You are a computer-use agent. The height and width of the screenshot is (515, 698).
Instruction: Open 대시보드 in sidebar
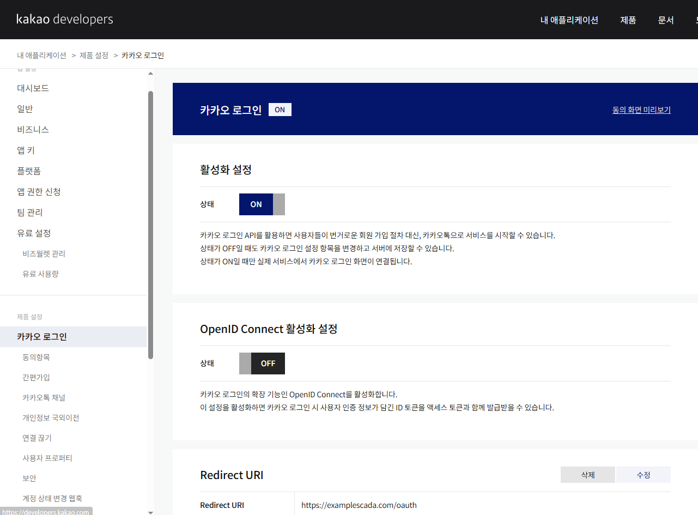pyautogui.click(x=33, y=88)
